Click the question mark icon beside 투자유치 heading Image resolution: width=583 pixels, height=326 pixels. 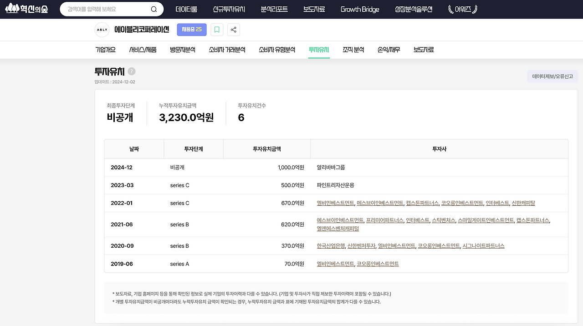click(131, 71)
